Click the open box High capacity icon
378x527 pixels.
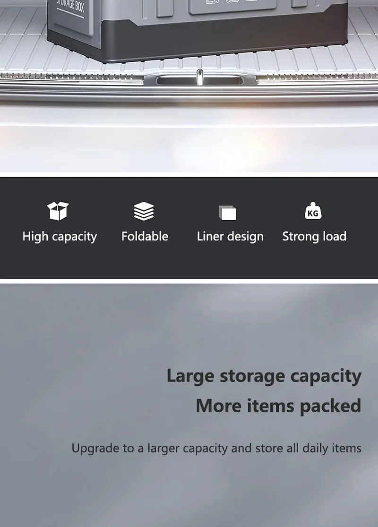point(58,211)
